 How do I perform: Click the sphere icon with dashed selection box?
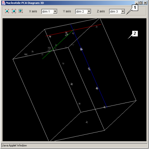point(21,11)
